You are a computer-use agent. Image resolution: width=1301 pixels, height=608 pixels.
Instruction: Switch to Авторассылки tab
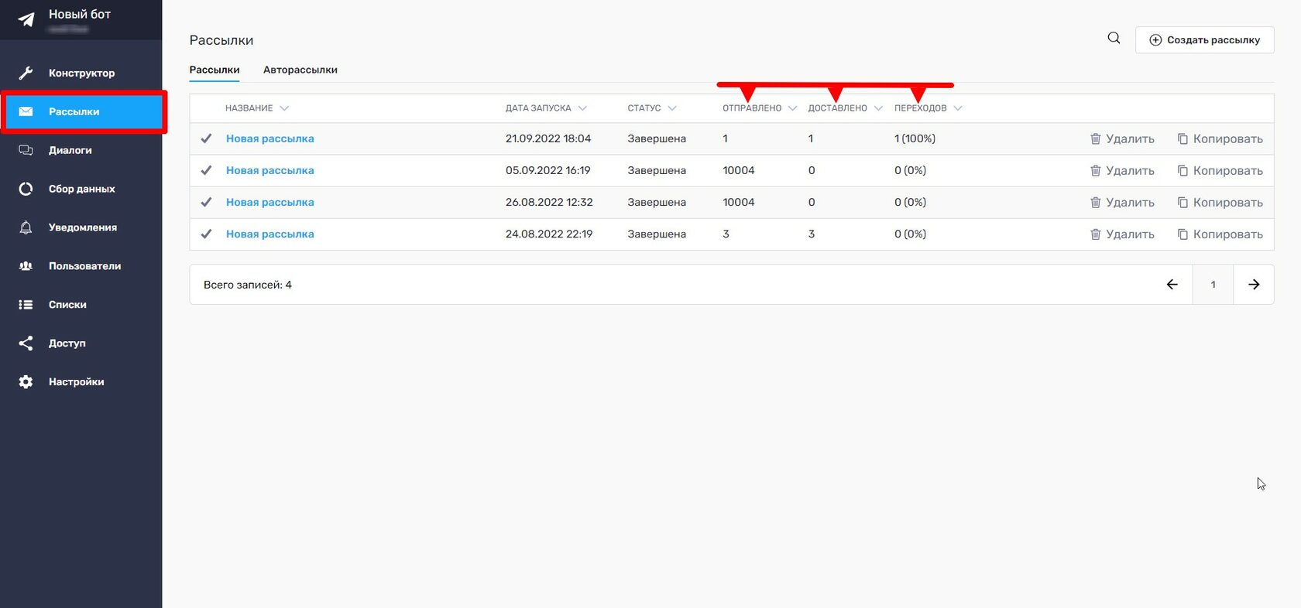click(300, 70)
